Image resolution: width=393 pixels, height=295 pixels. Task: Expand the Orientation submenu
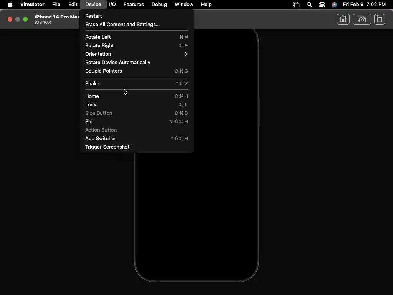point(137,54)
